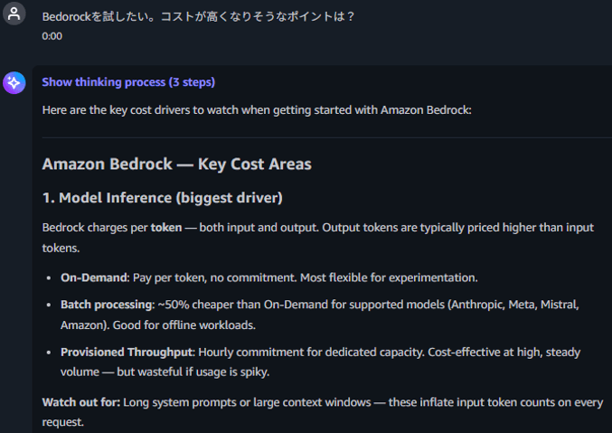Click the horizontal divider line under the intro

[327, 137]
